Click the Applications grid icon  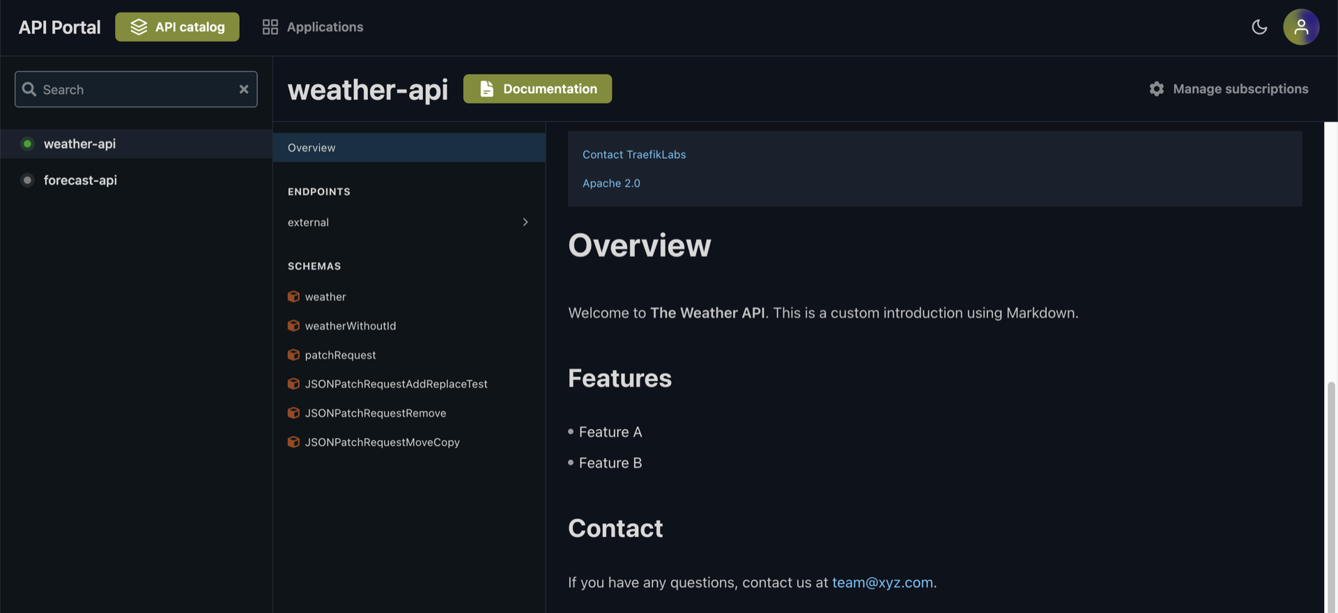click(x=270, y=27)
